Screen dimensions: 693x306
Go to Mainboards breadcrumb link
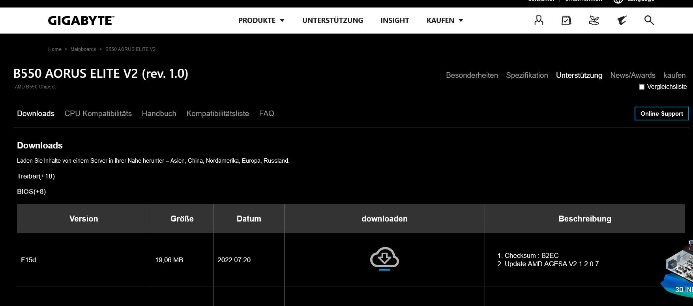[x=83, y=49]
